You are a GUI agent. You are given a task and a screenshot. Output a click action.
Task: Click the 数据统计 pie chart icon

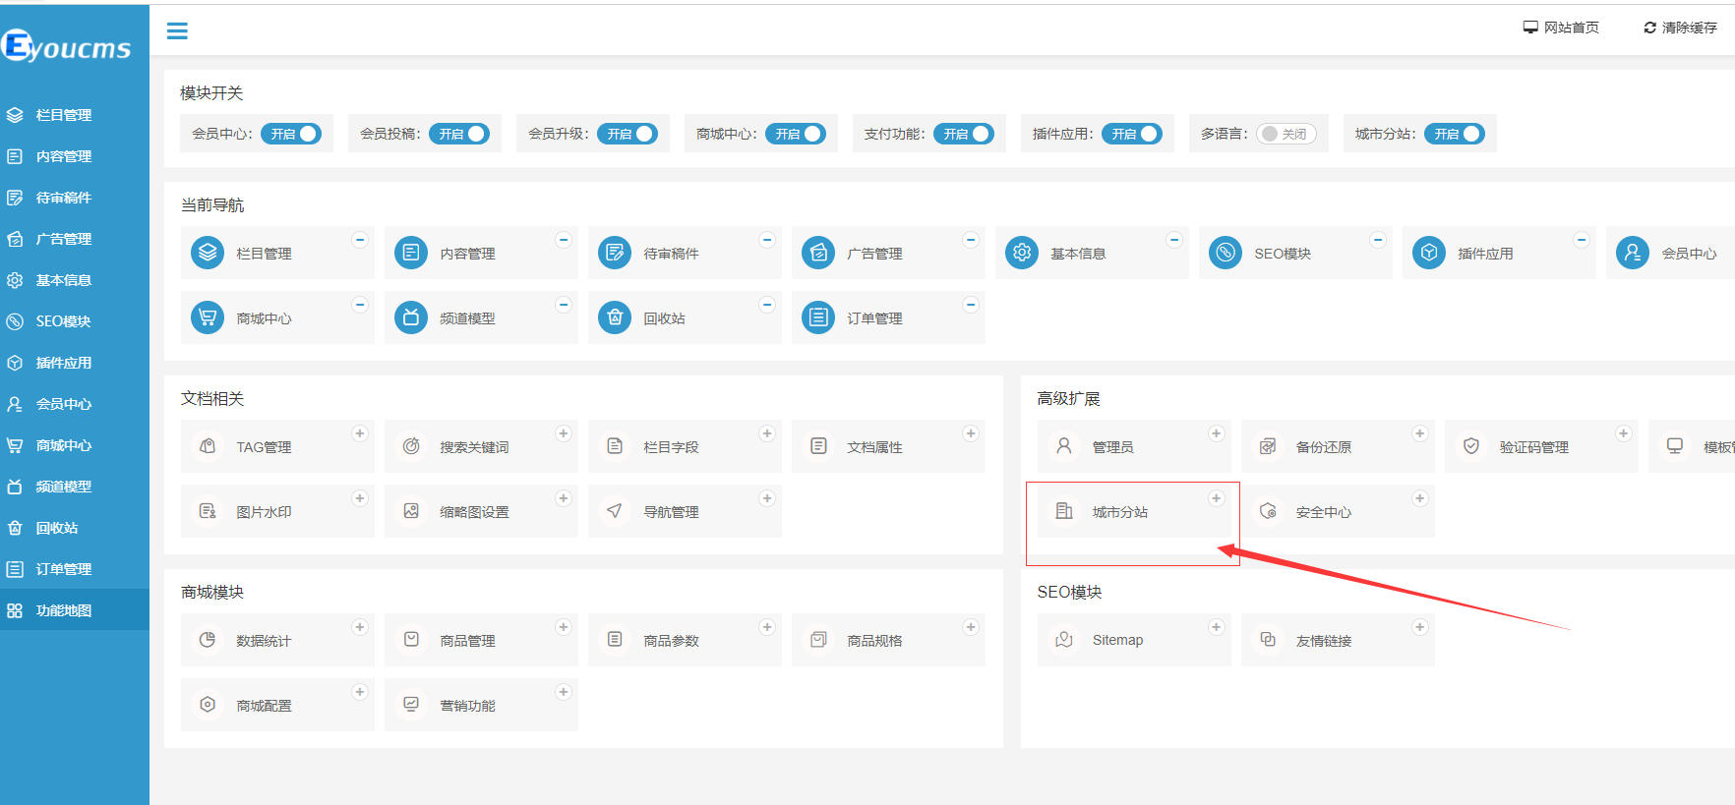tap(208, 640)
